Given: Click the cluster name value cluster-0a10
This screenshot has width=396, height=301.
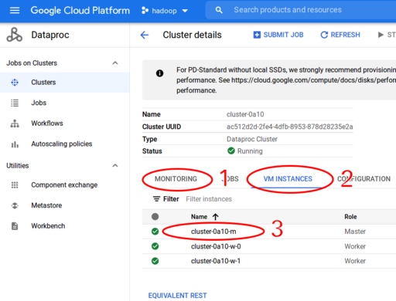Looking at the screenshot, I should point(245,114).
